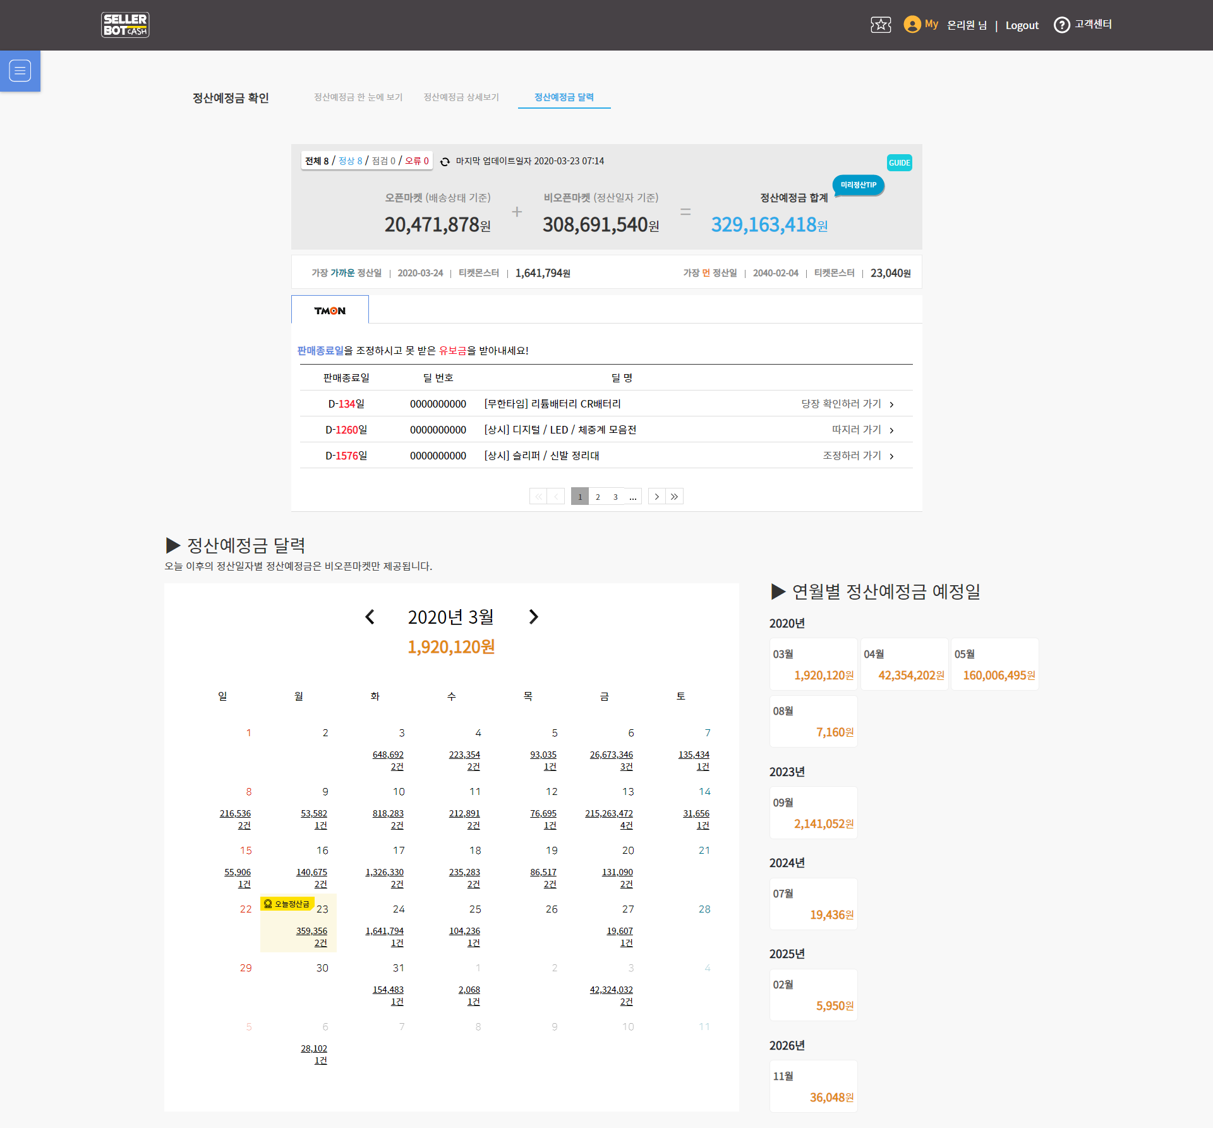This screenshot has height=1128, width=1213.
Task: Select the TMON market tab
Action: click(330, 311)
